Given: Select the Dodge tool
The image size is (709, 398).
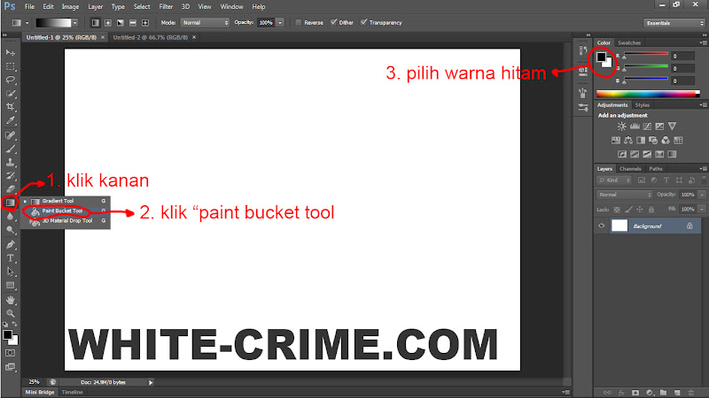Looking at the screenshot, I should tap(11, 230).
